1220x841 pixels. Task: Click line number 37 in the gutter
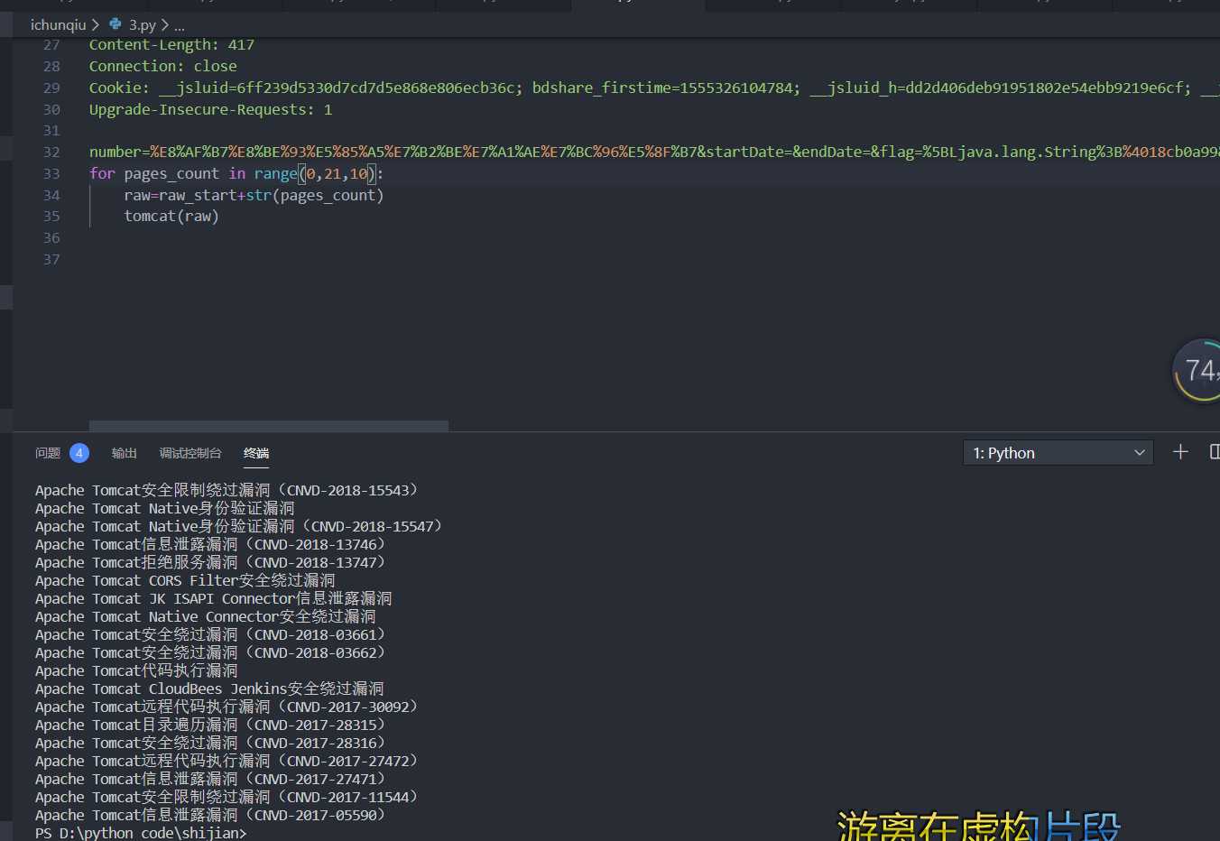tap(51, 259)
